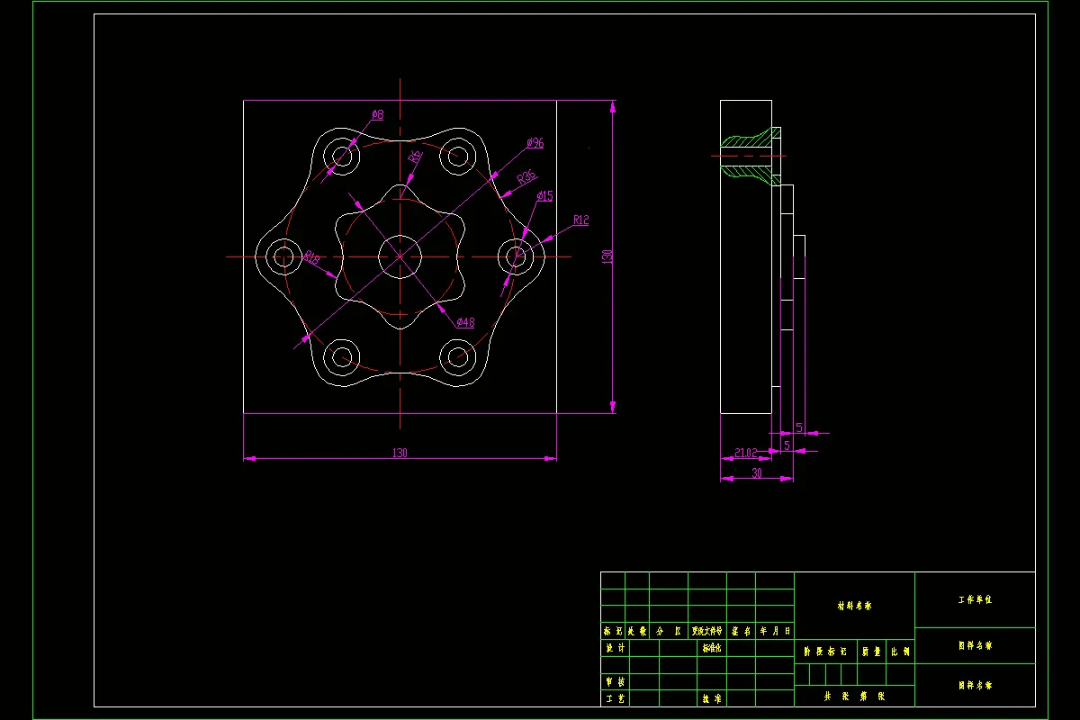Click the R36 radius dimension text

(x=526, y=177)
